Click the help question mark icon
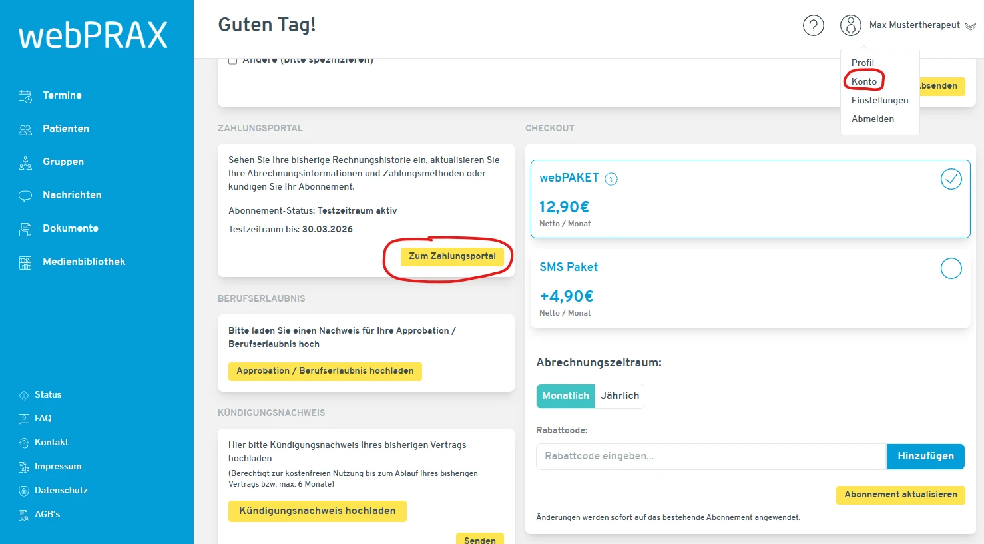 click(x=813, y=25)
